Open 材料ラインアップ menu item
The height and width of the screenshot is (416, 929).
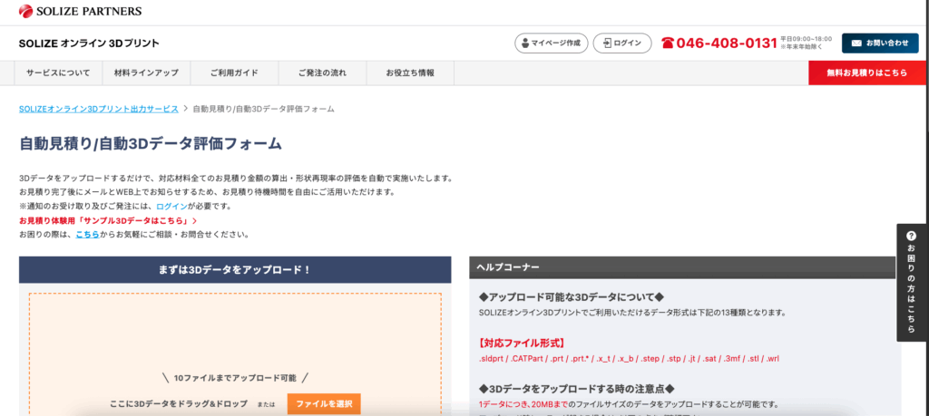click(x=146, y=73)
